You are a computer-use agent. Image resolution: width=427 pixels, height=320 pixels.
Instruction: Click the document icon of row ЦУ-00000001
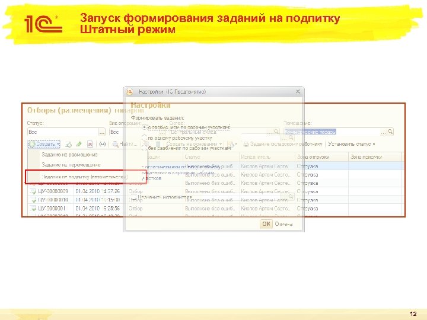click(33, 209)
